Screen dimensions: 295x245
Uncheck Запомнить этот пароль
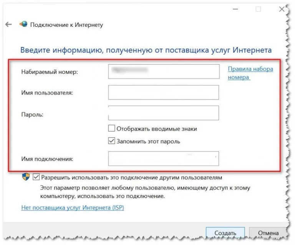coord(111,141)
